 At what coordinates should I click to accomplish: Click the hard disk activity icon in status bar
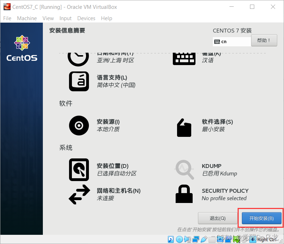click(171, 239)
